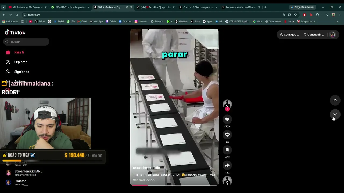Click the TikTok logo

coord(15,32)
